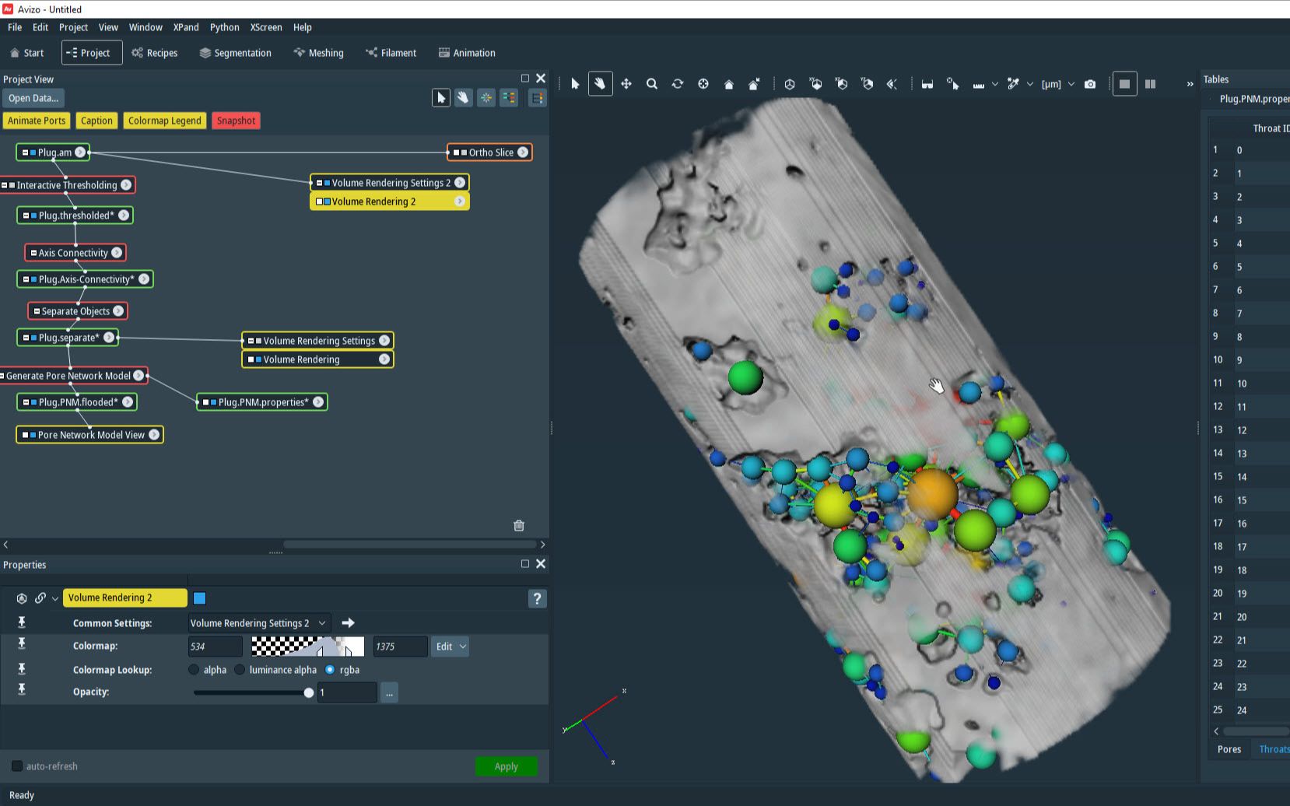Expand Plug.PNM.properties* arrow menu
The width and height of the screenshot is (1290, 806).
pyautogui.click(x=318, y=402)
